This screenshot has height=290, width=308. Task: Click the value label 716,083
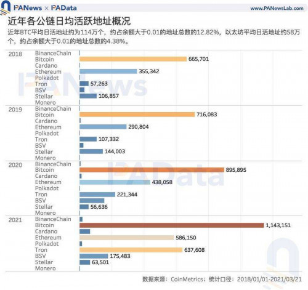point(207,115)
